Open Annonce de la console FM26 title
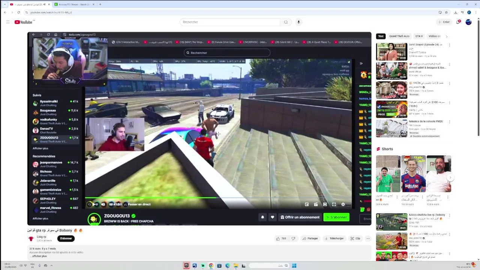The image size is (480, 270). coord(426,121)
